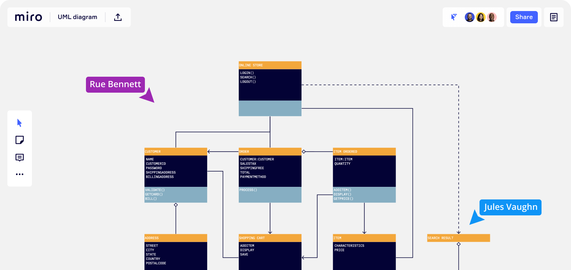The image size is (571, 270).
Task: Click SAVE in Shopping Cart box
Action: point(244,255)
